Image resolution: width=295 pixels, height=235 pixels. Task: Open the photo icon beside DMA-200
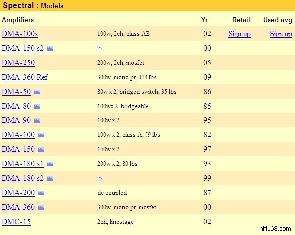(41, 193)
